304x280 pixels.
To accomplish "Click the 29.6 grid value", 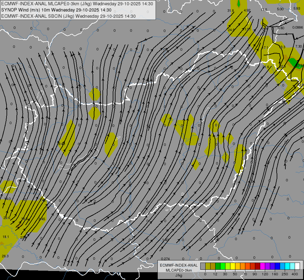I will [x=7, y=218].
